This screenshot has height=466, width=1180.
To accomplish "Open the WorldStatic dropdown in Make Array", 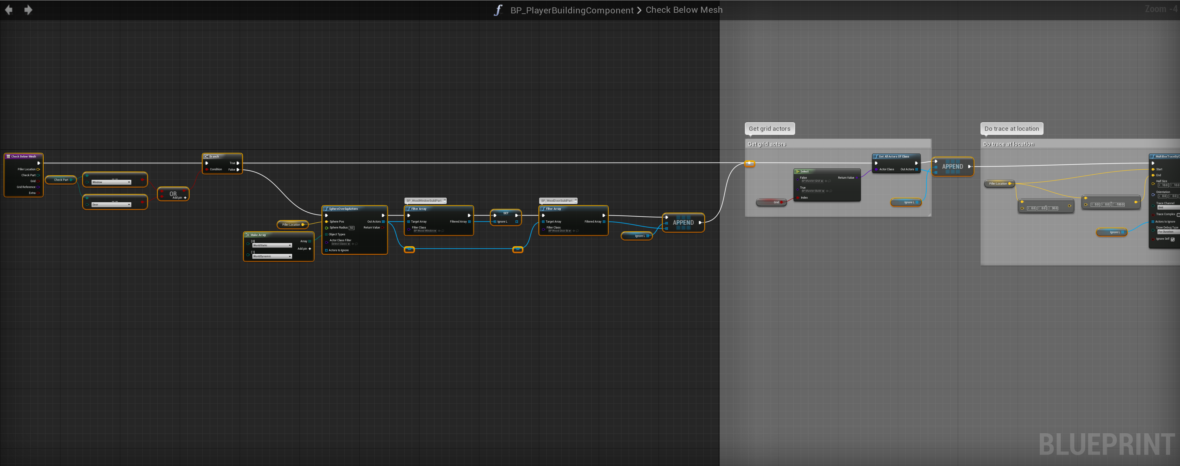I will [272, 246].
